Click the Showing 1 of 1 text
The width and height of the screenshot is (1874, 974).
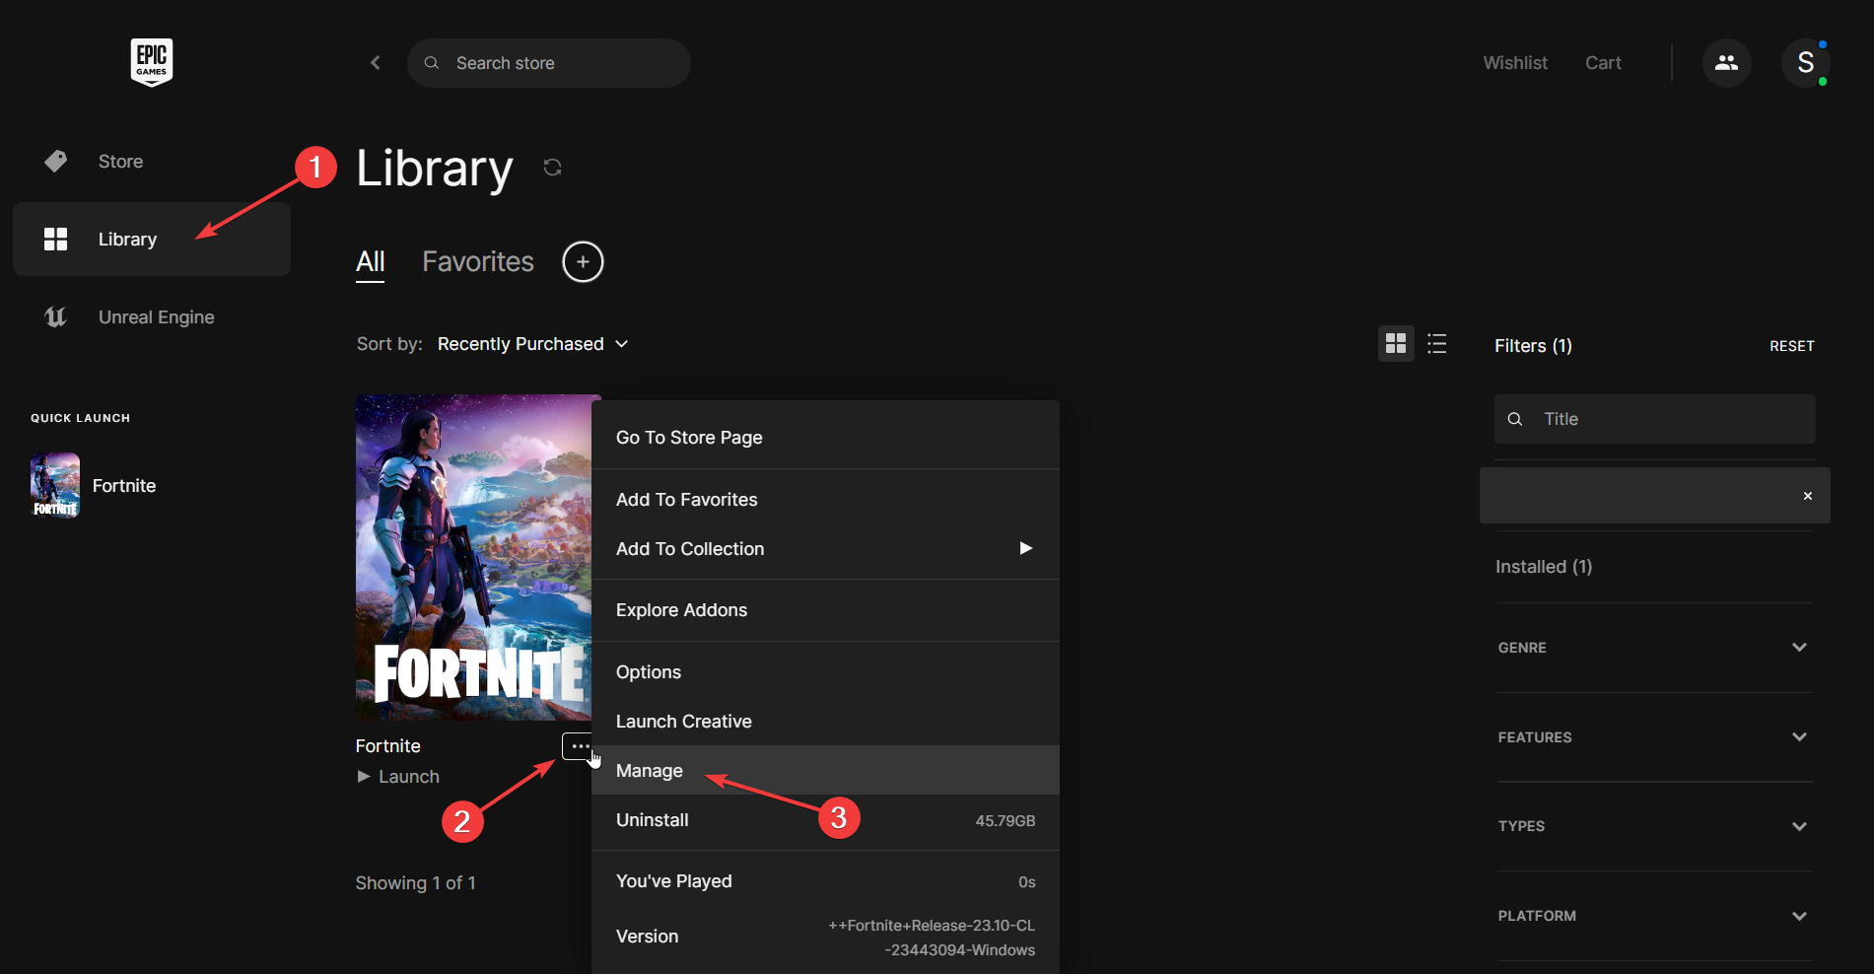pos(416,883)
